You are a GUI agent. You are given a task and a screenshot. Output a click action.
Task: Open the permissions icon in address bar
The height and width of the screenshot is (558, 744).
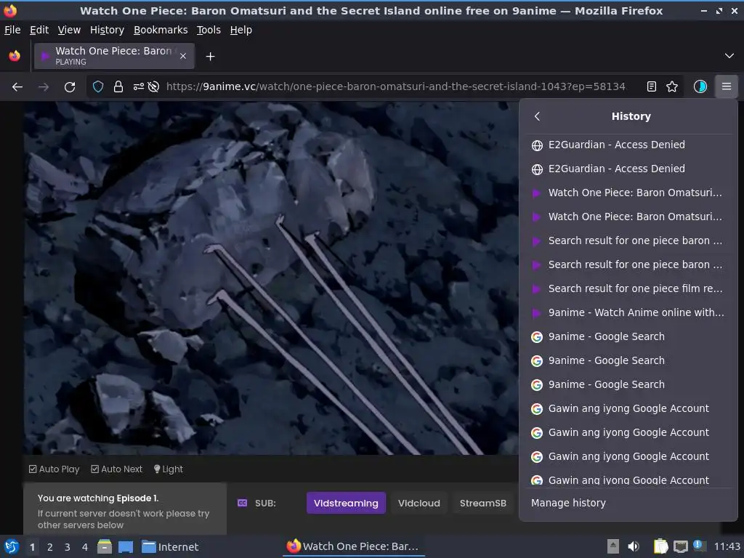coord(138,87)
